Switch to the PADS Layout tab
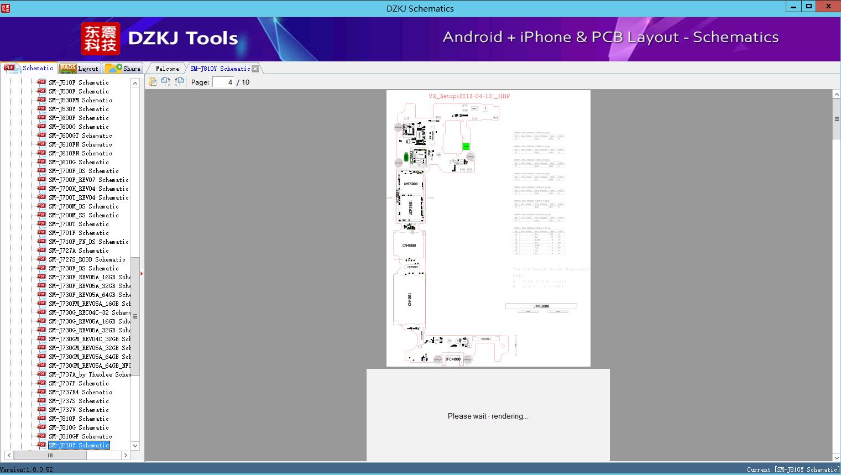Image resolution: width=841 pixels, height=475 pixels. click(x=79, y=69)
